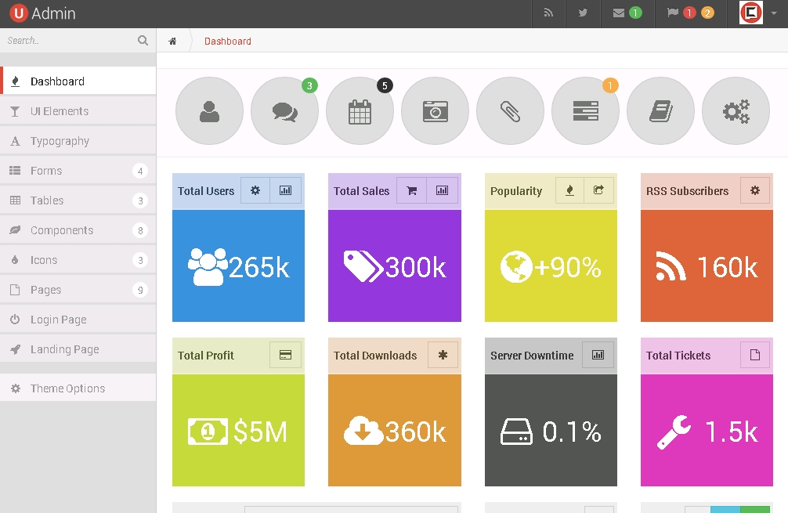Click the camera circle shortcut
Viewport: 788px width, 513px height.
[435, 111]
